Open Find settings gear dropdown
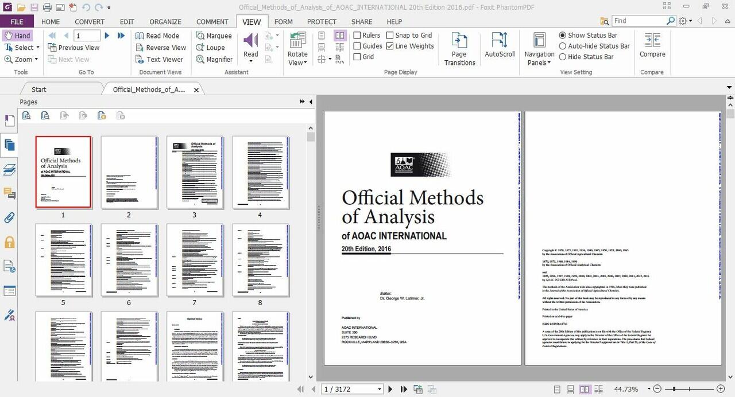This screenshot has width=735, height=397. [685, 21]
